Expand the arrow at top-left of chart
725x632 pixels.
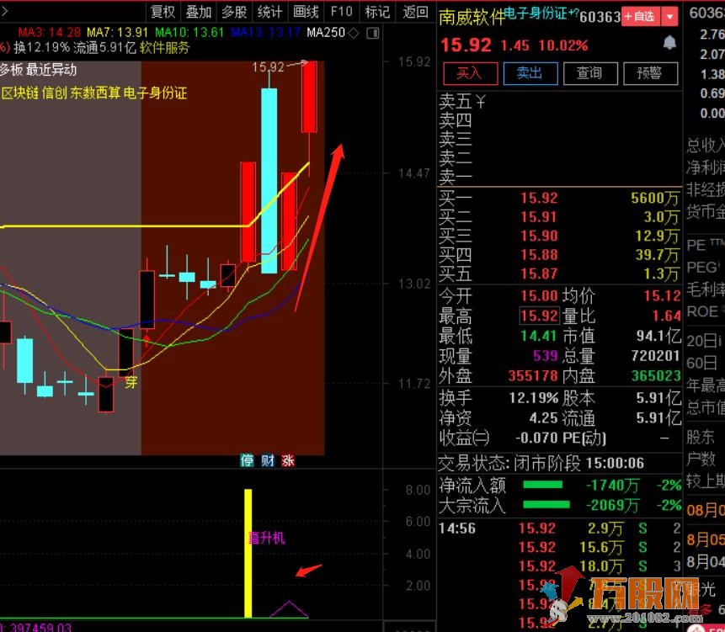3,11
